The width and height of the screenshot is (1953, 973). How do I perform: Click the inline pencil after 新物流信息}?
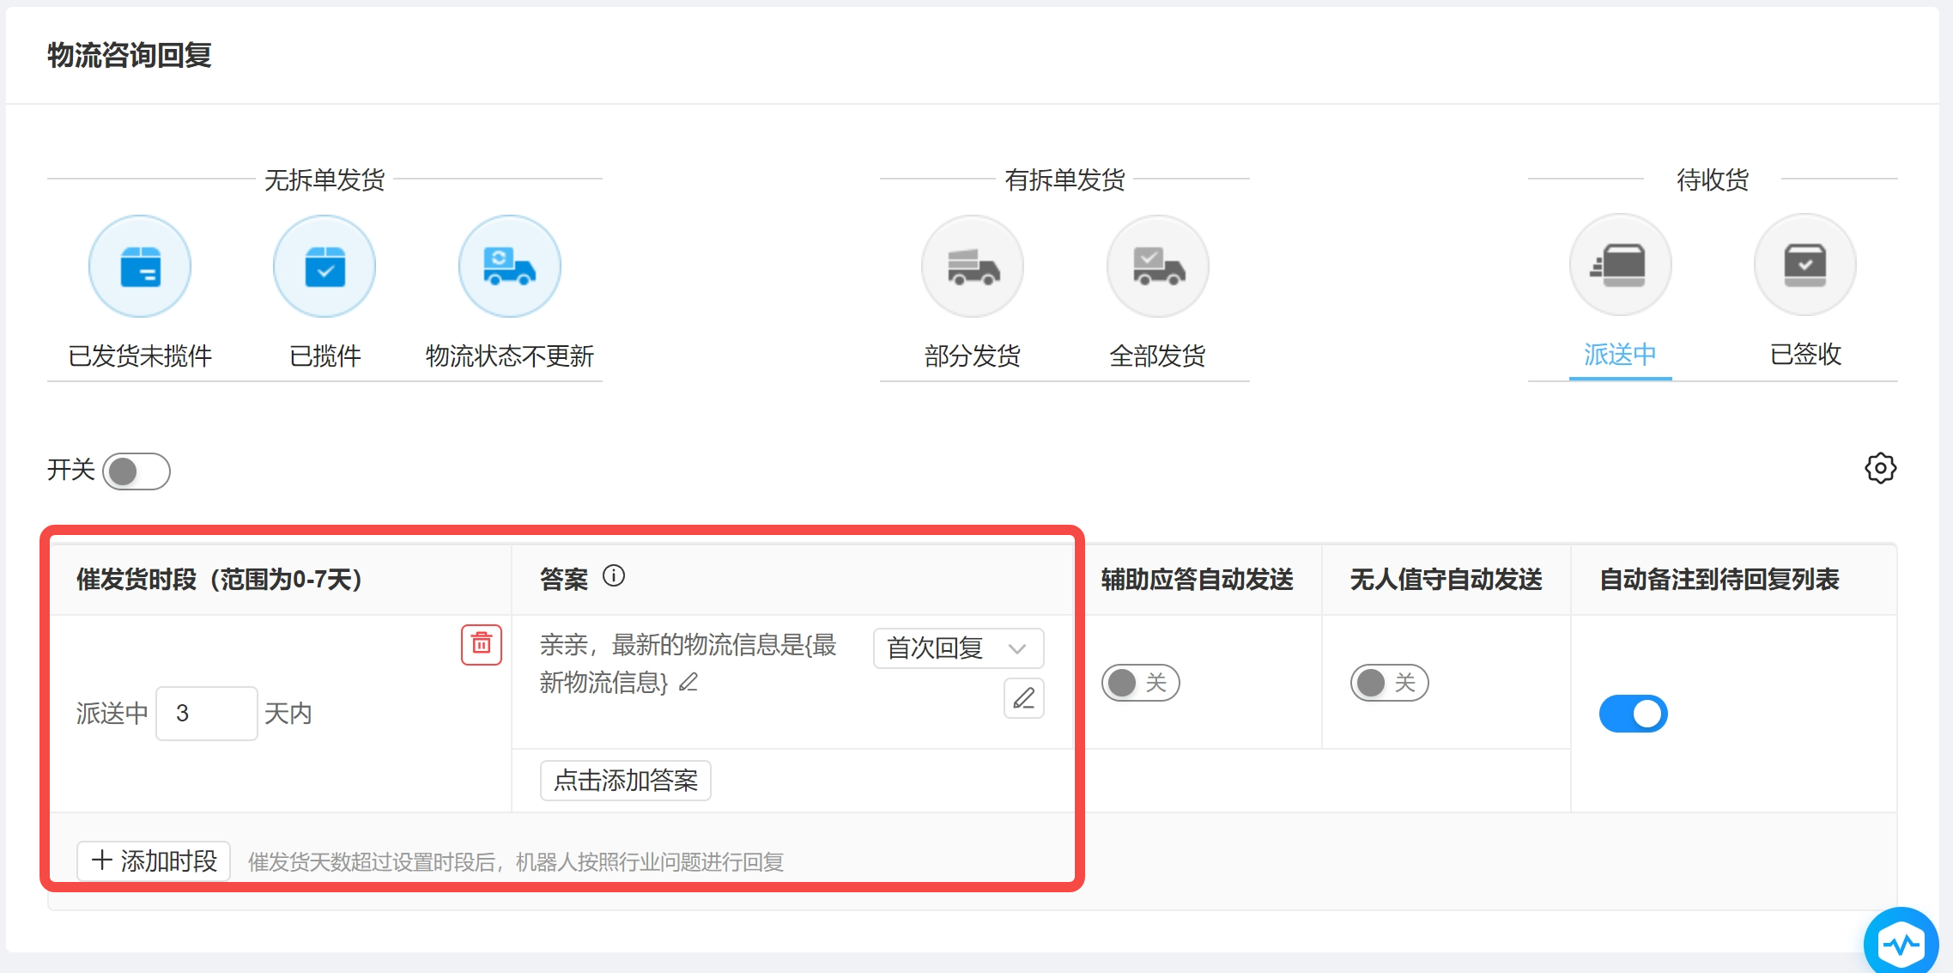(688, 683)
